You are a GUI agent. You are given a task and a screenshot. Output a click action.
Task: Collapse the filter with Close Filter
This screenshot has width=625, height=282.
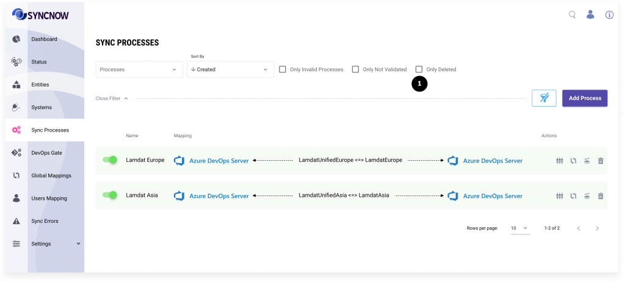112,98
